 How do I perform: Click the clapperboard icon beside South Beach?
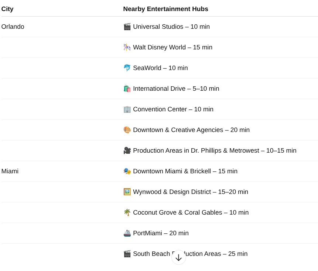(127, 254)
